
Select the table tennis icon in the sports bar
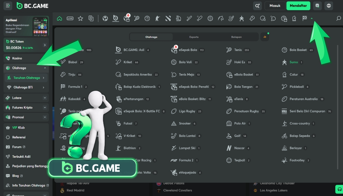click(x=273, y=19)
